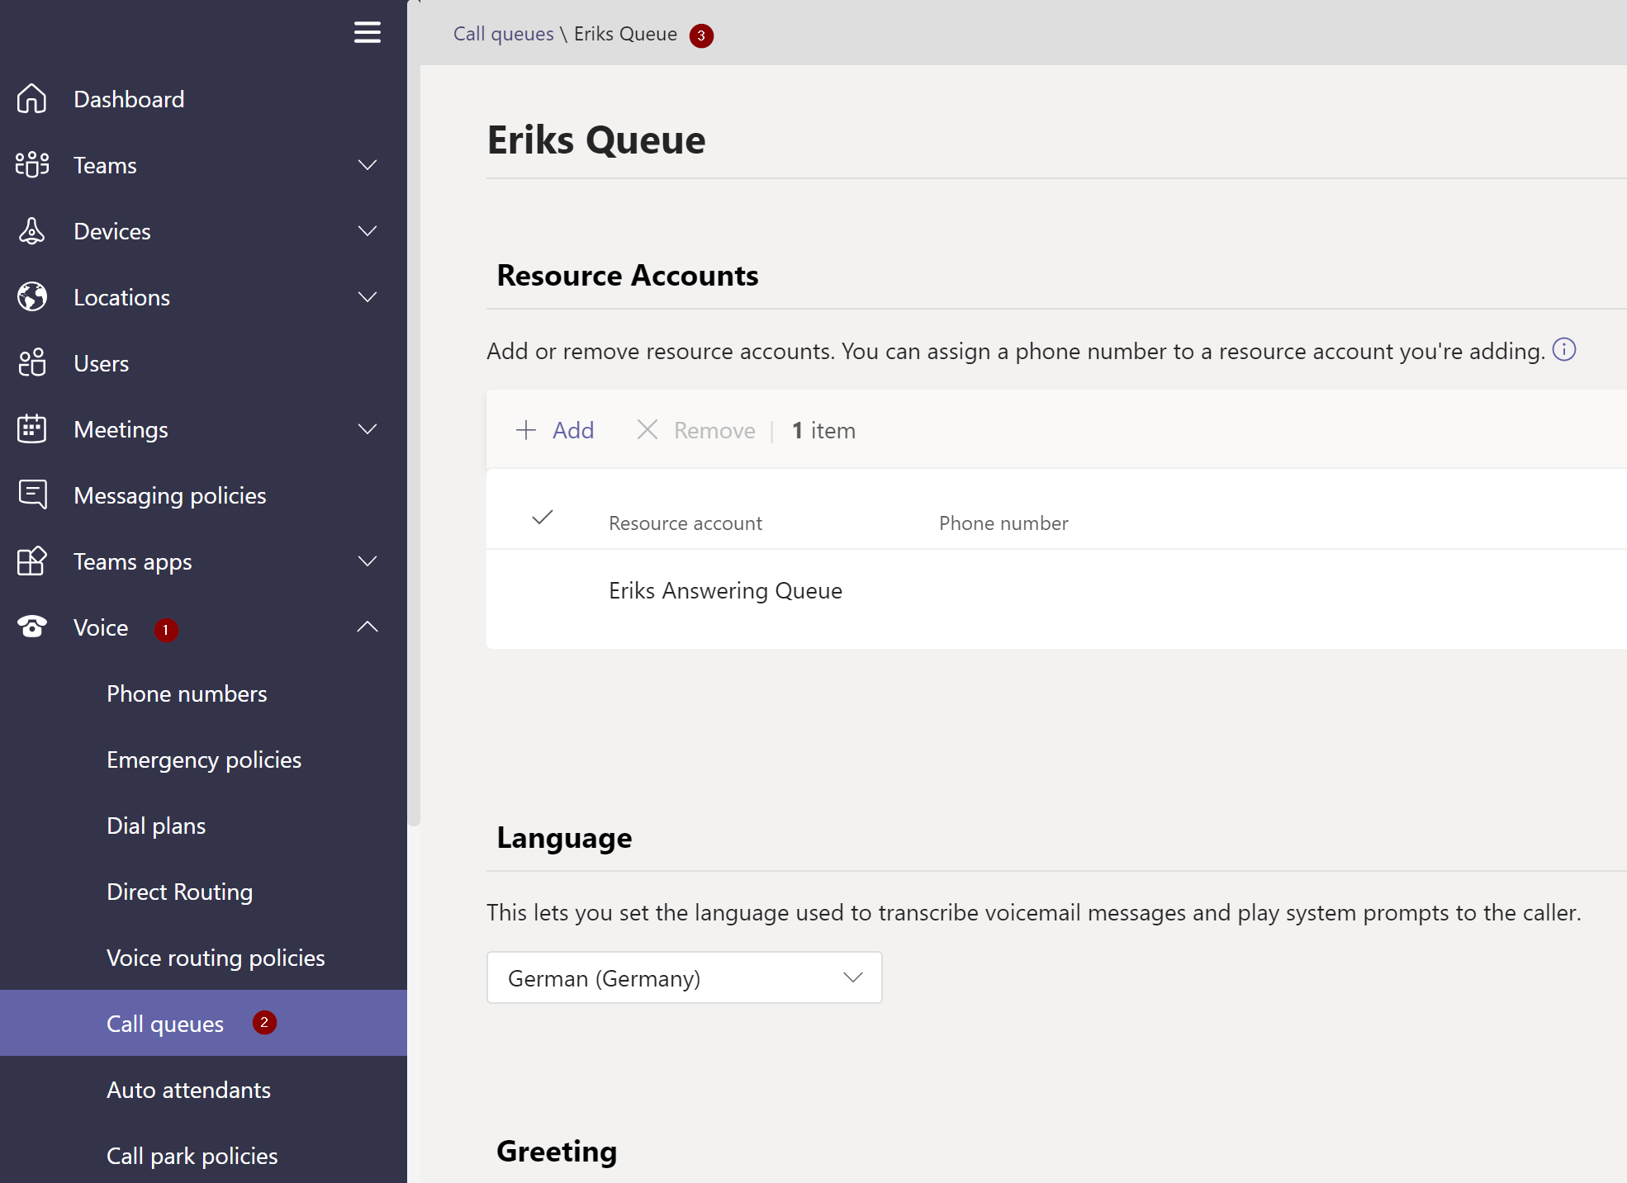Collapse the Voice section chevron
Image resolution: width=1627 pixels, height=1183 pixels.
[367, 627]
